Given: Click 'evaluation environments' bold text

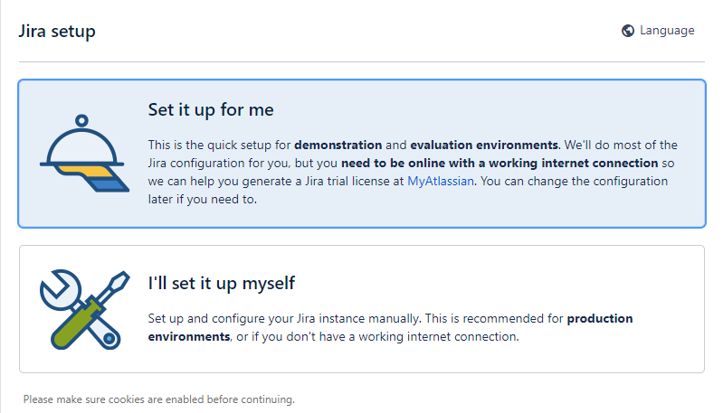Looking at the screenshot, I should (x=484, y=145).
